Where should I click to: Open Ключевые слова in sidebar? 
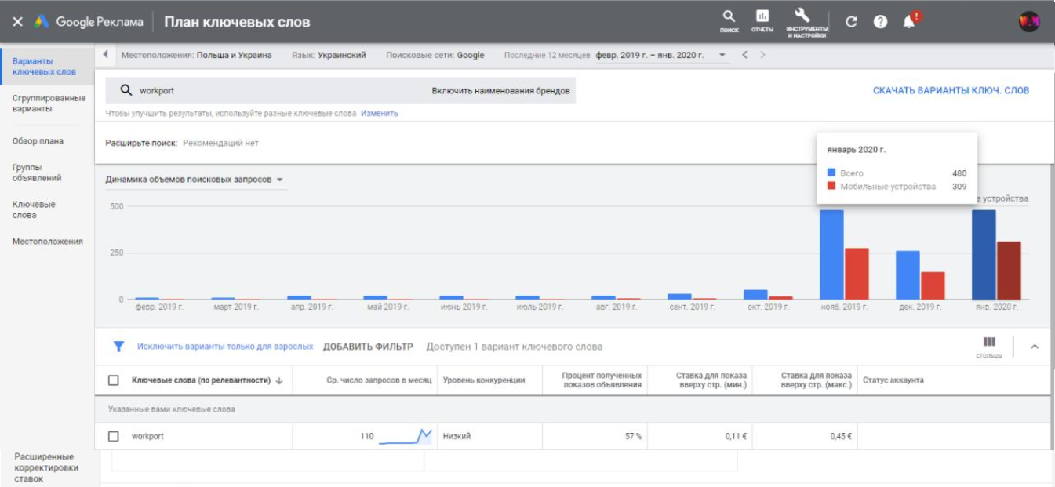tap(34, 209)
